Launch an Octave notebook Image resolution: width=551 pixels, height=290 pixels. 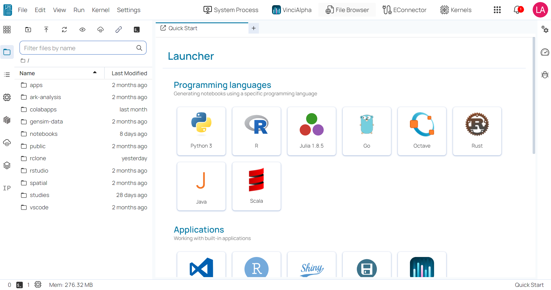[x=422, y=131]
